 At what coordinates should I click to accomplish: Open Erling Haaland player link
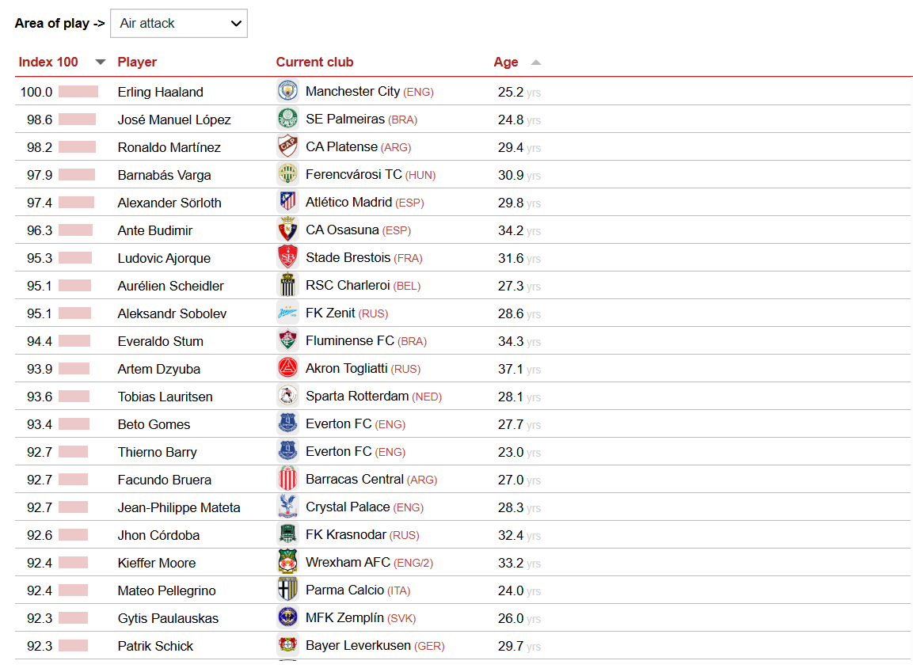(x=160, y=92)
